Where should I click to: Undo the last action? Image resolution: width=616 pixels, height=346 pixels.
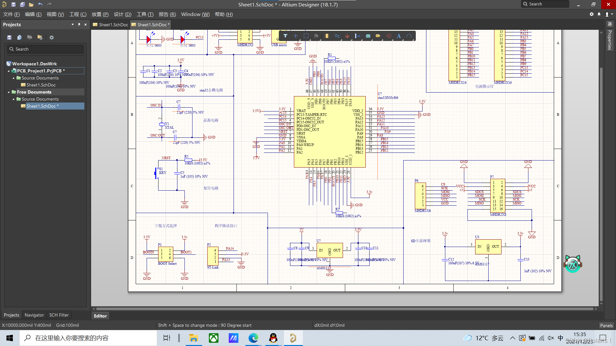[x=40, y=4]
